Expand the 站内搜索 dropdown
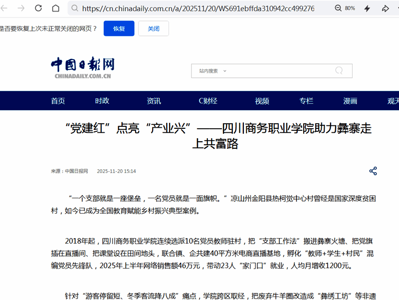Viewport: 399px width, 300px height. coord(225,71)
